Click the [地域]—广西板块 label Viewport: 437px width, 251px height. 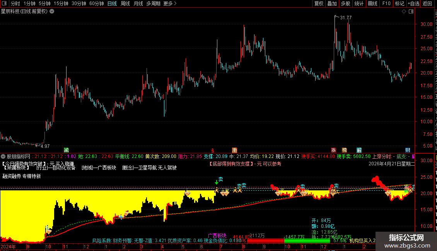[x=99, y=168]
